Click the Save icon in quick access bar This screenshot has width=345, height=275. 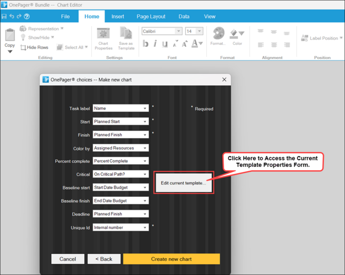[x=4, y=16]
